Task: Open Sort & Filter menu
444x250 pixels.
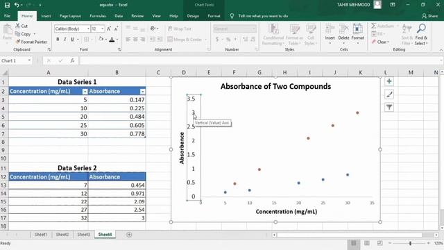Action: pos(407,35)
